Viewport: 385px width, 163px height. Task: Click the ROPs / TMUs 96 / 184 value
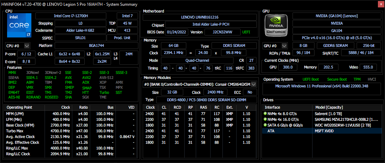pos(303,53)
